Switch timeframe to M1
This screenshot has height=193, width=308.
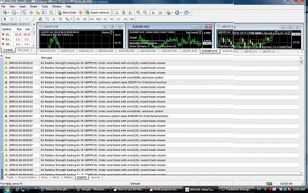[78, 19]
